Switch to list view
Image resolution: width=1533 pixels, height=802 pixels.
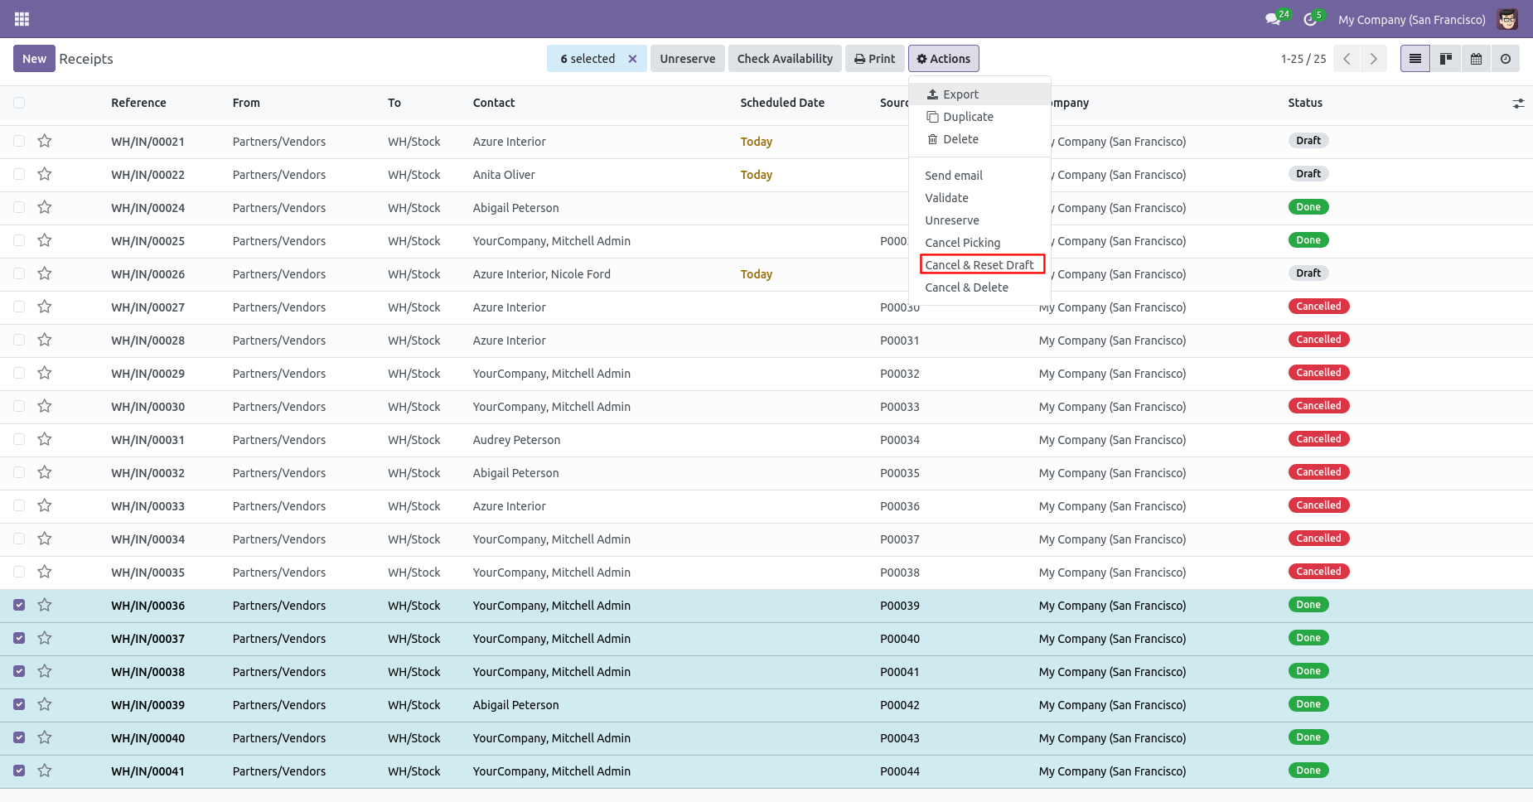point(1415,59)
